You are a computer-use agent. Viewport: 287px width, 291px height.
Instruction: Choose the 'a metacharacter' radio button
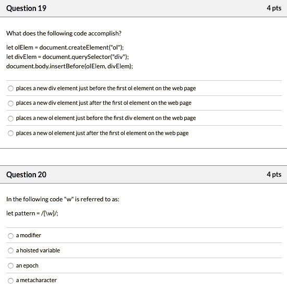coord(10,281)
